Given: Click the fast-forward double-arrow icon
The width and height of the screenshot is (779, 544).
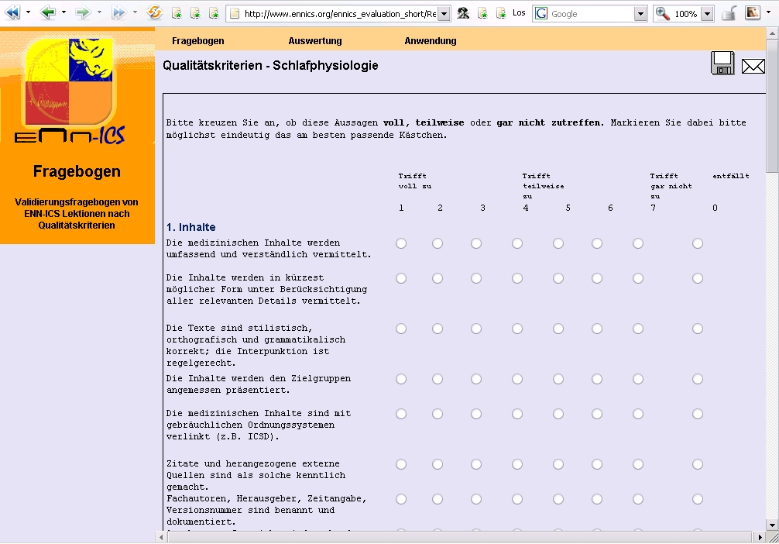Looking at the screenshot, I should (x=118, y=13).
